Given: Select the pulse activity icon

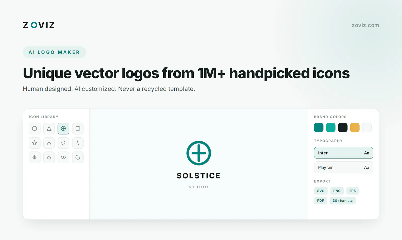Looking at the screenshot, I should (x=78, y=143).
